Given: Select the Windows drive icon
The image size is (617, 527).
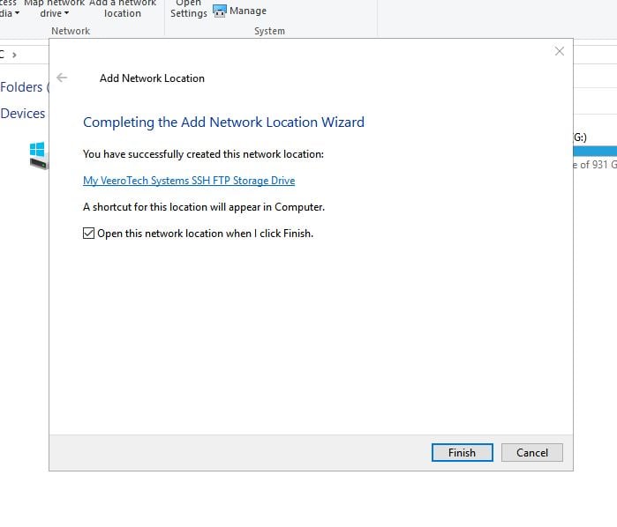Looking at the screenshot, I should [x=37, y=155].
